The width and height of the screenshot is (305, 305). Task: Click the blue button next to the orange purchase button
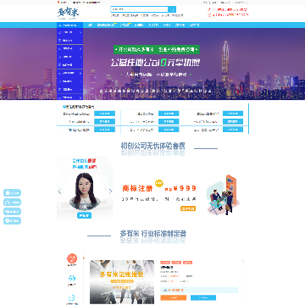[x=203, y=297]
